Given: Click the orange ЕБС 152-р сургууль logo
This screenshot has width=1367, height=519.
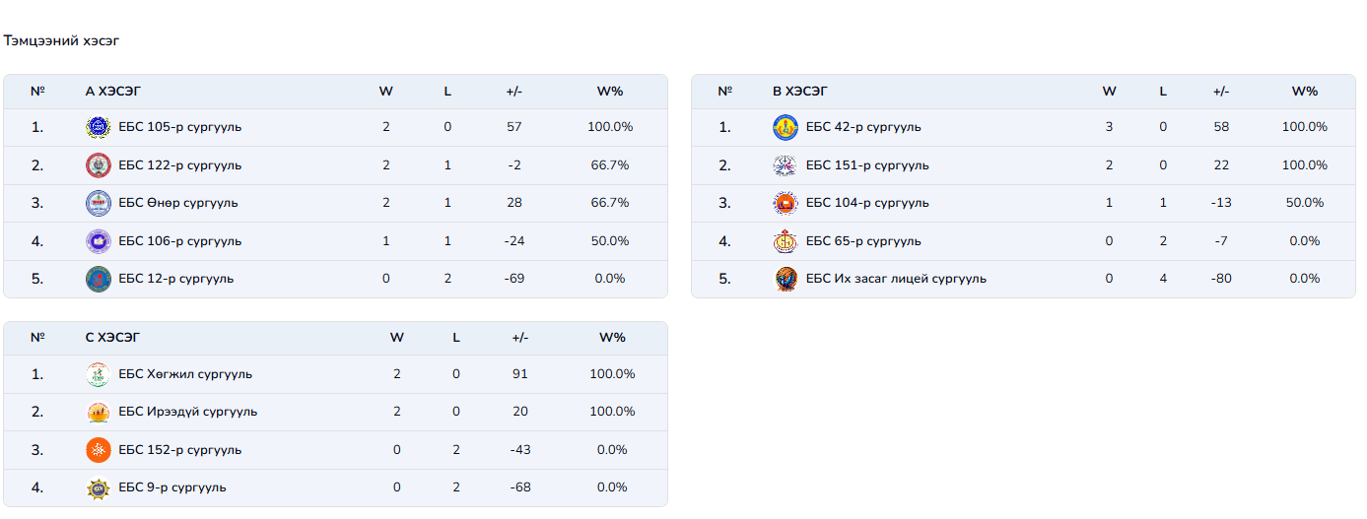Looking at the screenshot, I should tap(99, 450).
